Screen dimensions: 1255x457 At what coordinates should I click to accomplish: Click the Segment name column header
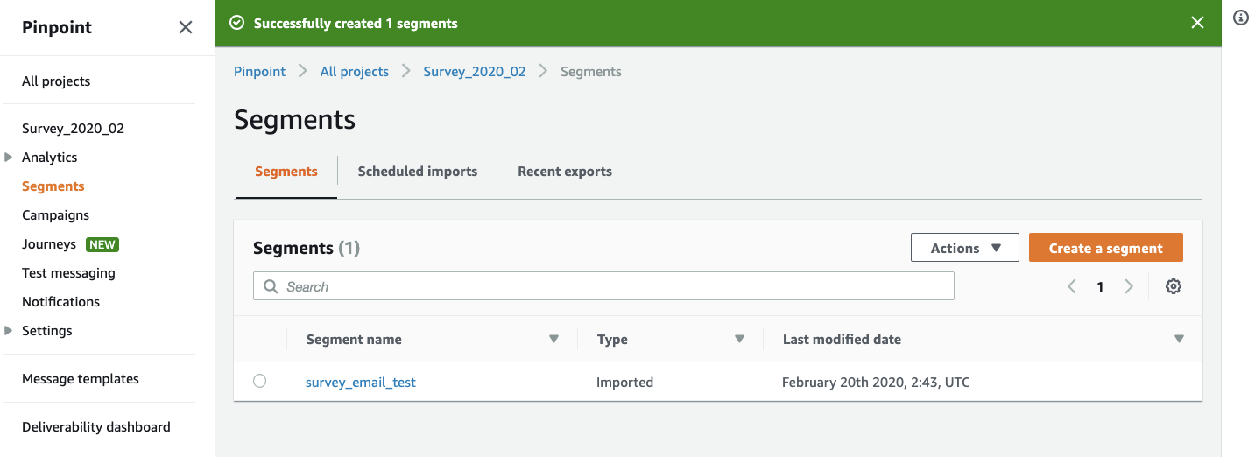(x=354, y=339)
